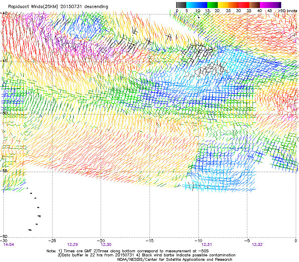Click the title "Rapidscat Winds(25KM) 20150731 descending"

click(58, 7)
